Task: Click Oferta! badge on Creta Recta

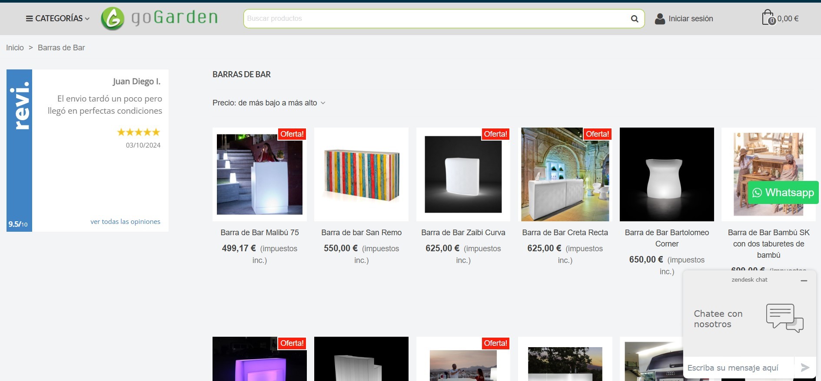Action: 597,134
